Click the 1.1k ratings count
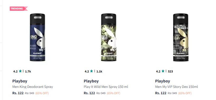216x100 pixels. 99,71
